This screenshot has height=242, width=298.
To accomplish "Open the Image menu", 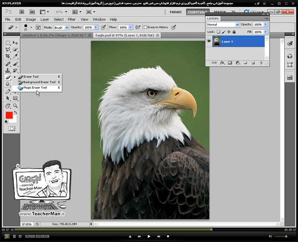I will click(31, 19).
